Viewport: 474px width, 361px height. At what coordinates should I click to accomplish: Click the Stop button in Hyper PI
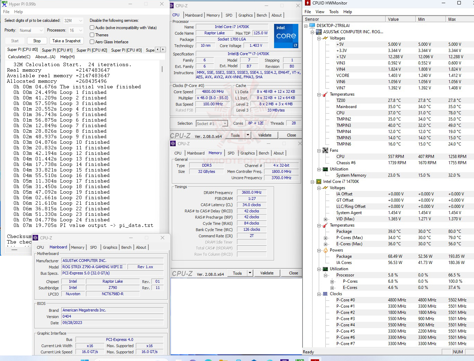[37, 41]
